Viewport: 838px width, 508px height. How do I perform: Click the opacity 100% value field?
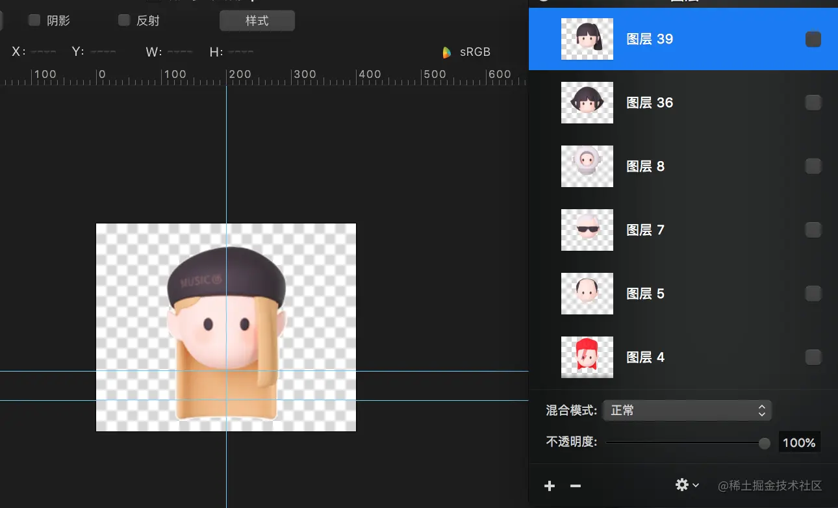(x=799, y=442)
